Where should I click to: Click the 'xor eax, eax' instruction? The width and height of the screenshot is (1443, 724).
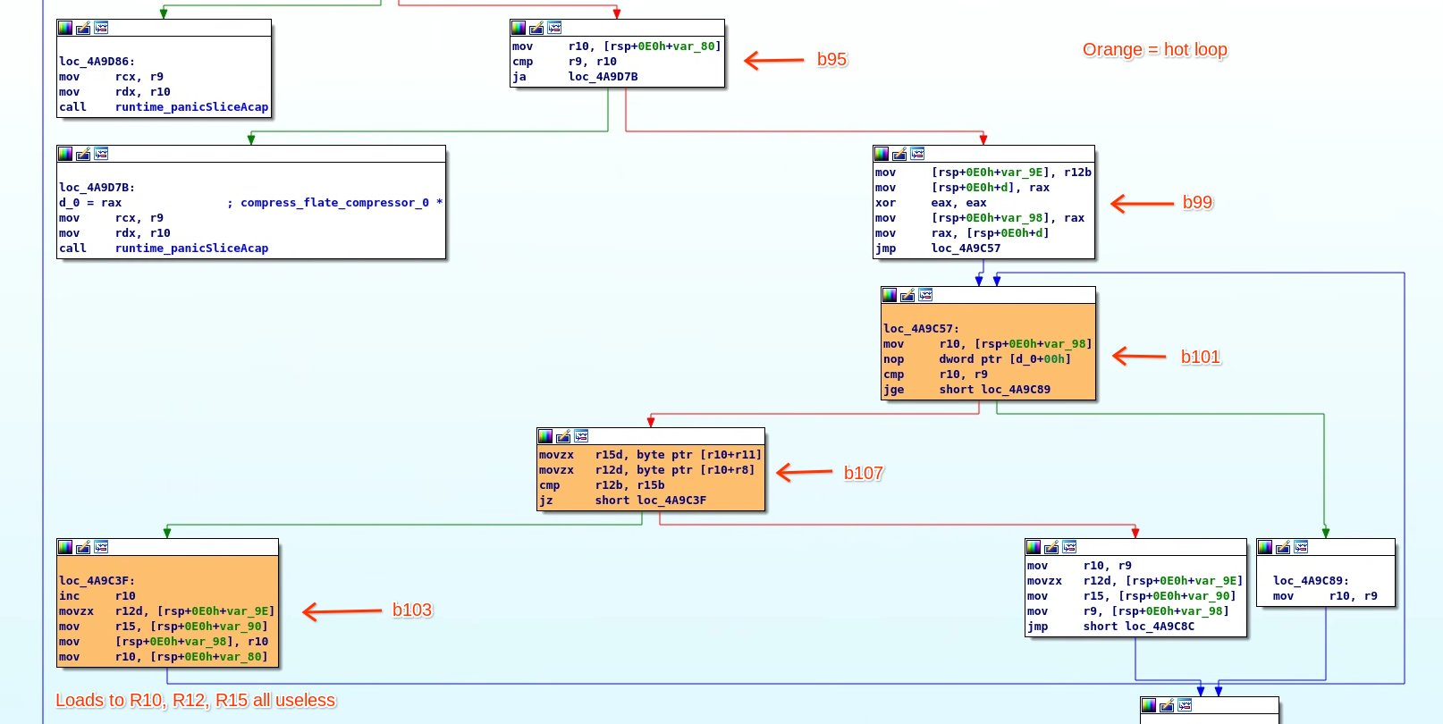pos(931,203)
